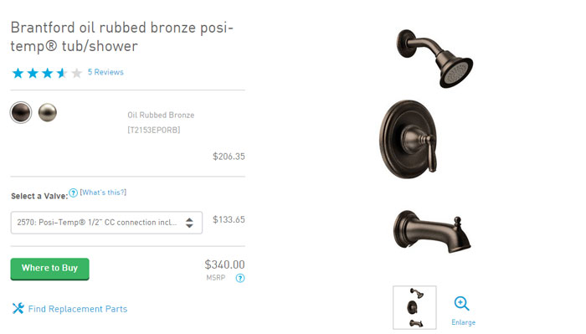This screenshot has width=586, height=334.
Task: Click the magnifying glass Enlarge icon
Action: tap(461, 303)
